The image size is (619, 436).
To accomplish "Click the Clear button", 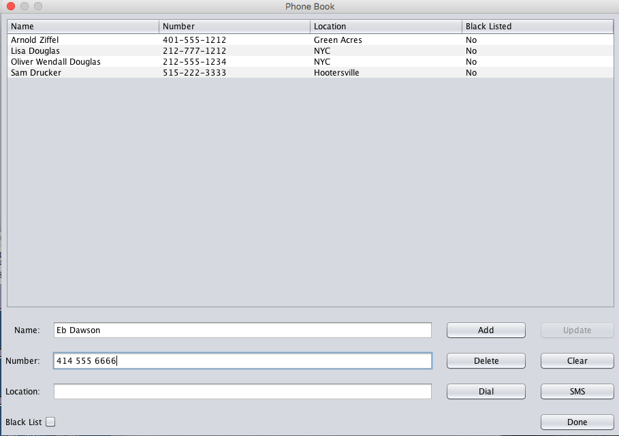I will click(577, 360).
